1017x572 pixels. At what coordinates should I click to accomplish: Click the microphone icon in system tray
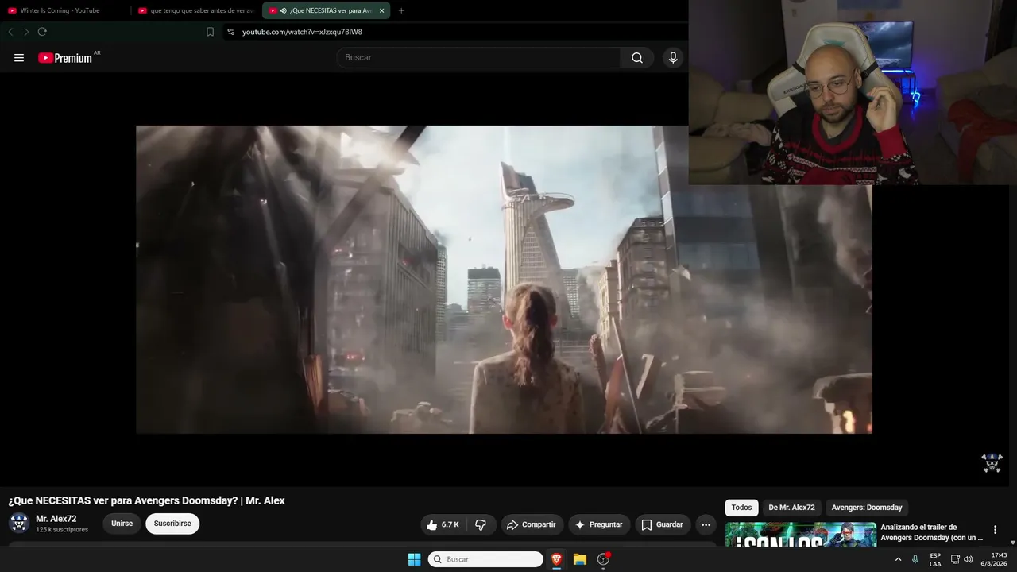click(x=915, y=559)
